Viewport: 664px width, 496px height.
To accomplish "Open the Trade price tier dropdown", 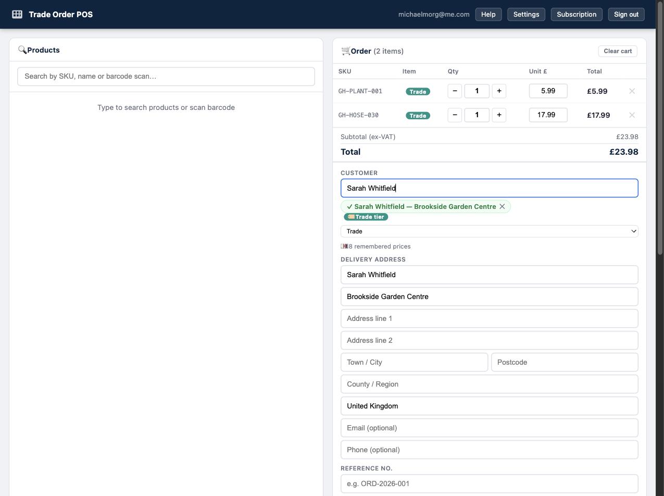I will 490,231.
